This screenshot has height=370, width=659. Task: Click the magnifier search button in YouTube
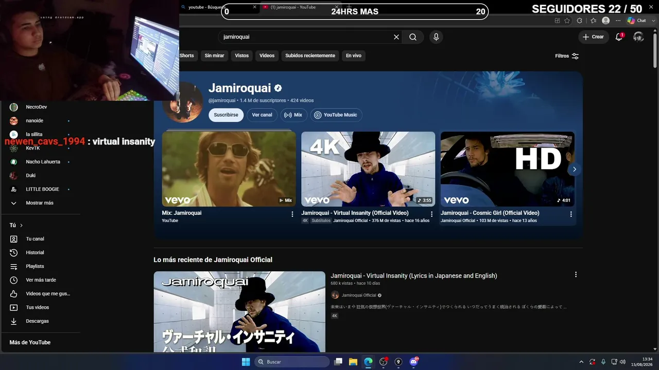(x=413, y=37)
